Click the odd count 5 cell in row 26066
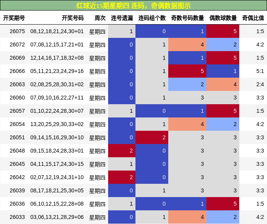Screen dimensions: 267x224 tap(187, 71)
